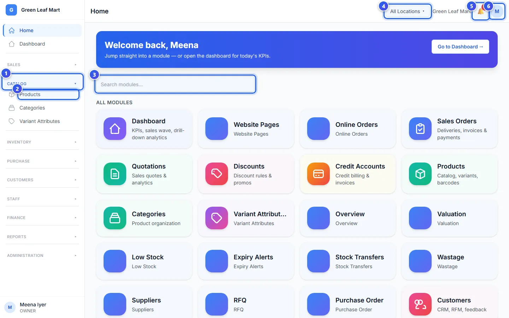Screen dimensions: 509x318
Task: Click the Quotations document icon
Action: coord(115,174)
